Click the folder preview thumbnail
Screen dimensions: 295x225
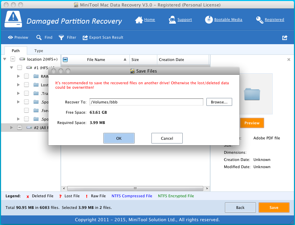[x=252, y=94]
